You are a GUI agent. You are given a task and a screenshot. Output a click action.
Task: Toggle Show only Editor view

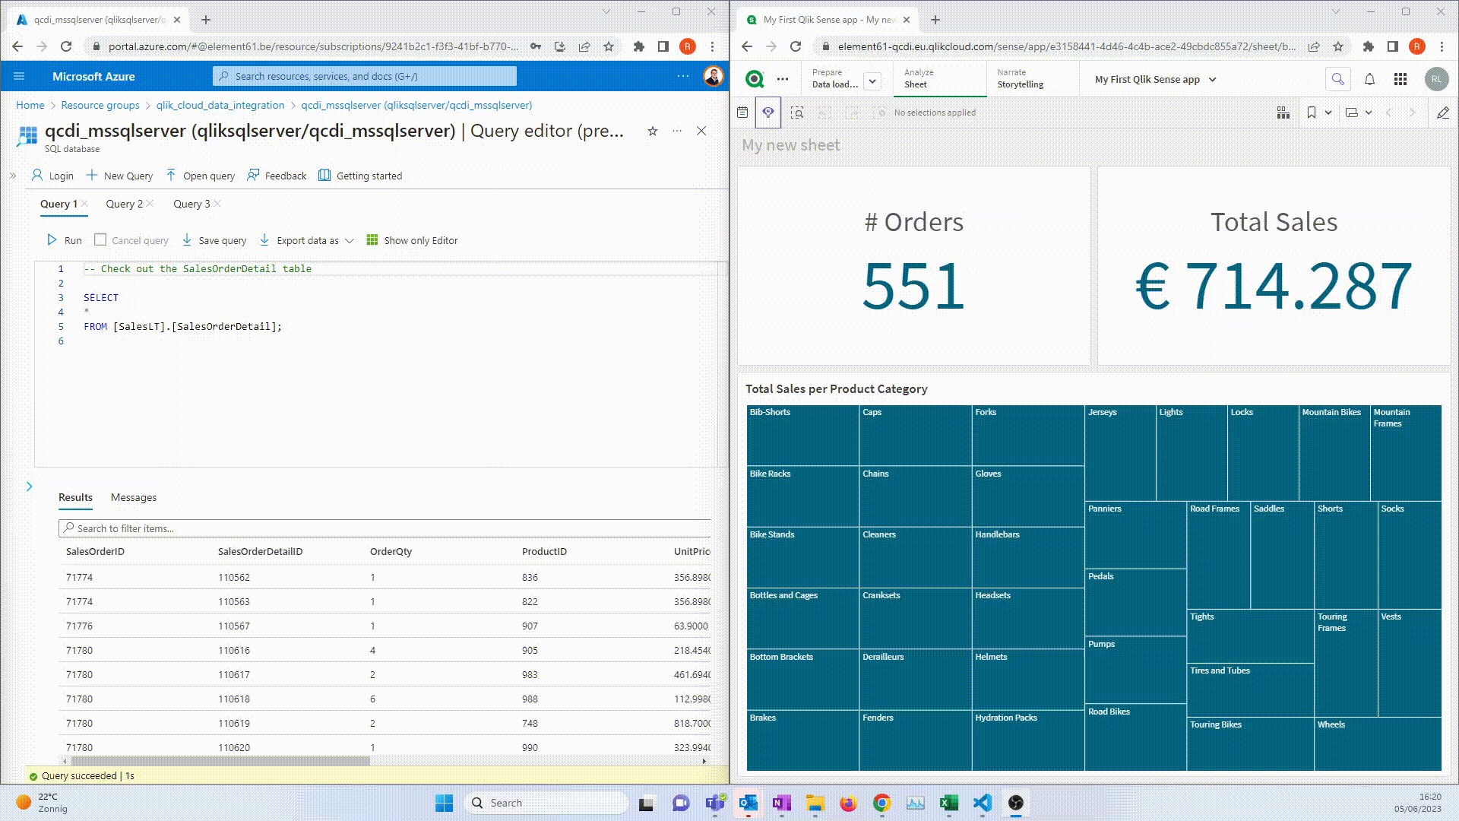412,240
